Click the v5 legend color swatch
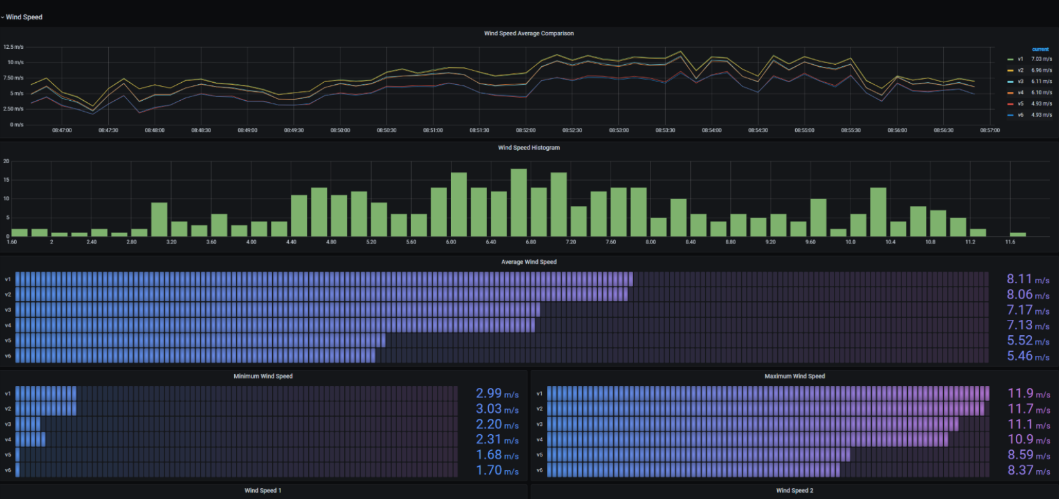The image size is (1059, 499). pyautogui.click(x=1011, y=103)
